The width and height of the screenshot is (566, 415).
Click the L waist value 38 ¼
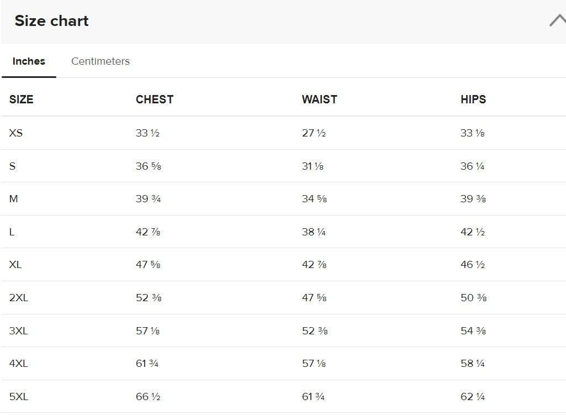click(314, 232)
